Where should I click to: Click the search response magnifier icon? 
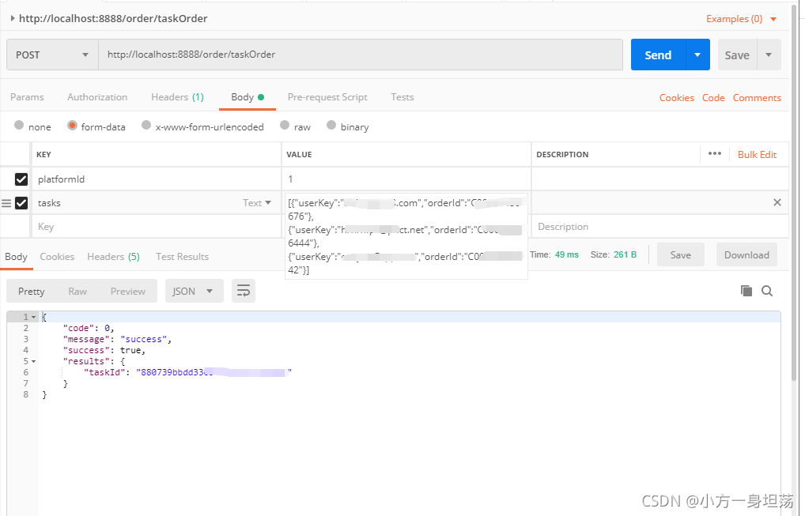coord(767,291)
